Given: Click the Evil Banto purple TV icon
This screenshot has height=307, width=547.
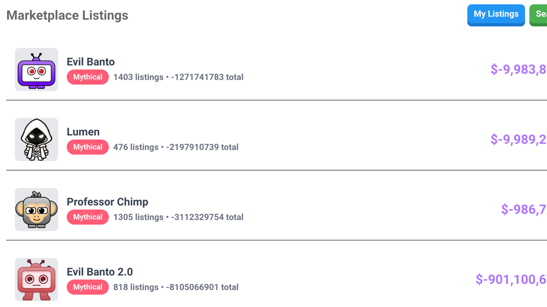Looking at the screenshot, I should 36,70.
